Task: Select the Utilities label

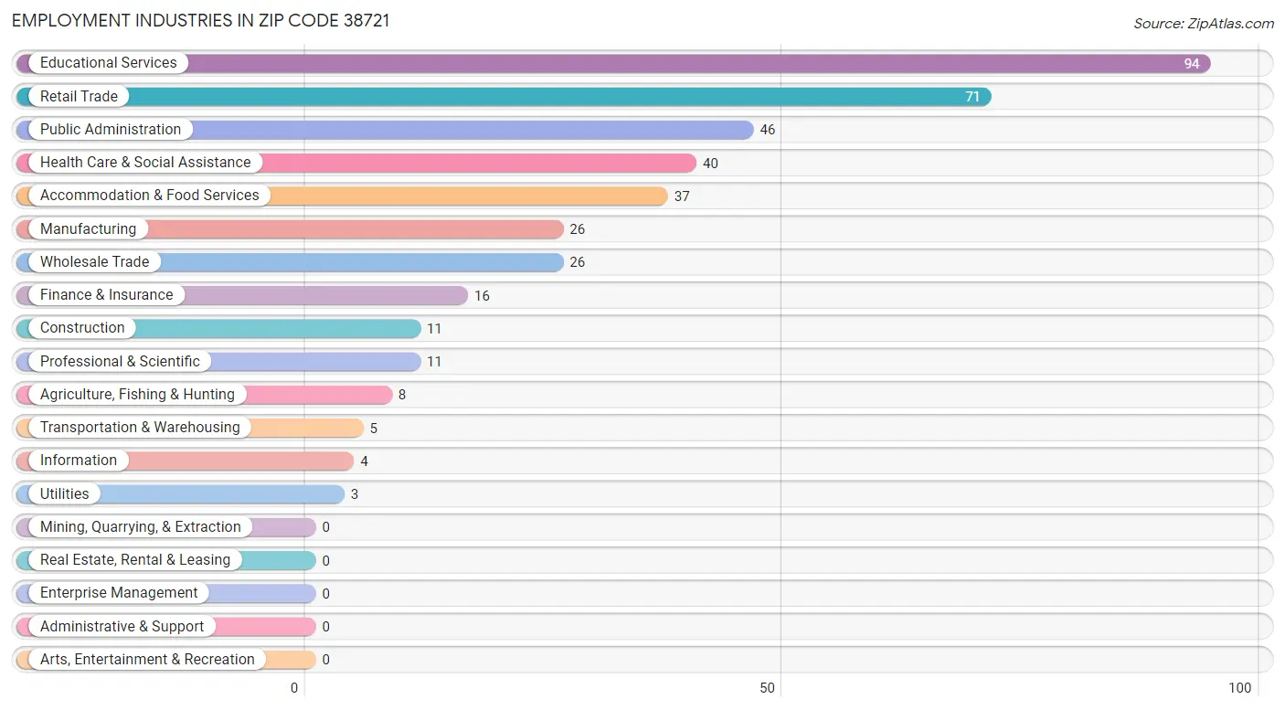Action: pos(65,493)
